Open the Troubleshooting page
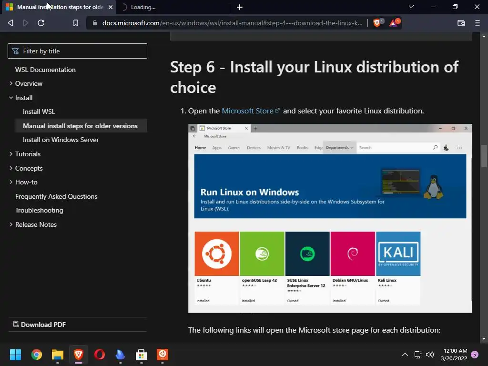 (39, 210)
